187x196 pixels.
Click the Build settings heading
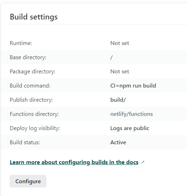coord(34,17)
